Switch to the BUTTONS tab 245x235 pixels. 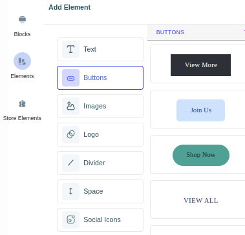coord(170,32)
